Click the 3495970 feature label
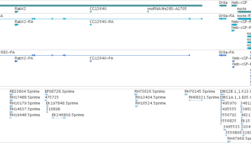The height and width of the screenshot is (143, 251). [x=228, y=103]
